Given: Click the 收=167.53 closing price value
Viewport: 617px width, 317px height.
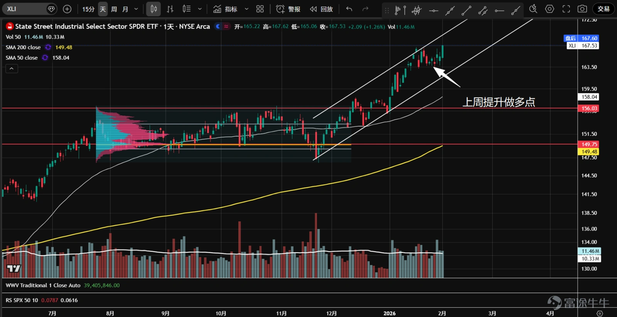Looking at the screenshot, I should click(332, 27).
